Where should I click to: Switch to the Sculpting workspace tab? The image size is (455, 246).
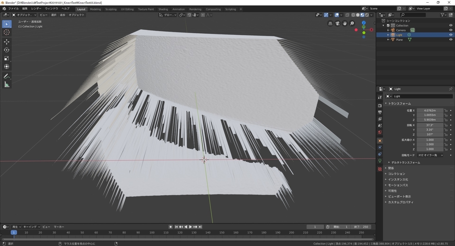pos(111,9)
